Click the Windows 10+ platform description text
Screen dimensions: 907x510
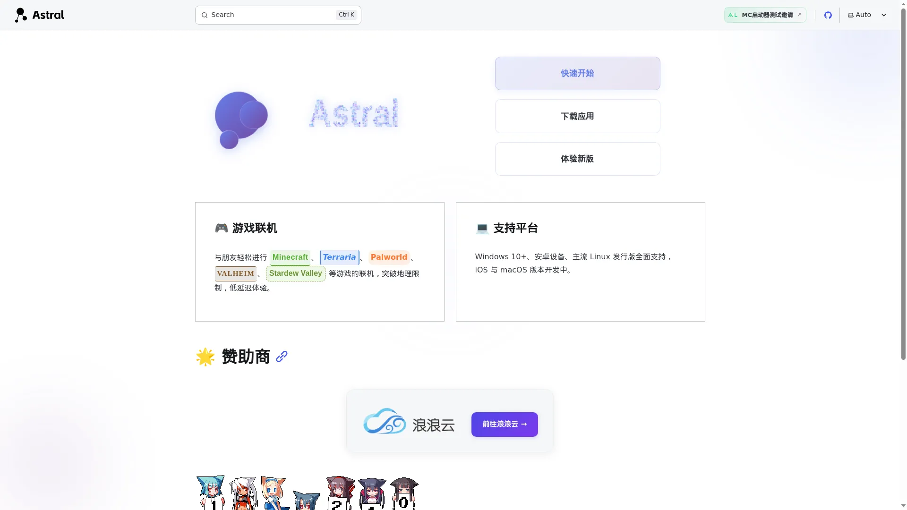[573, 263]
